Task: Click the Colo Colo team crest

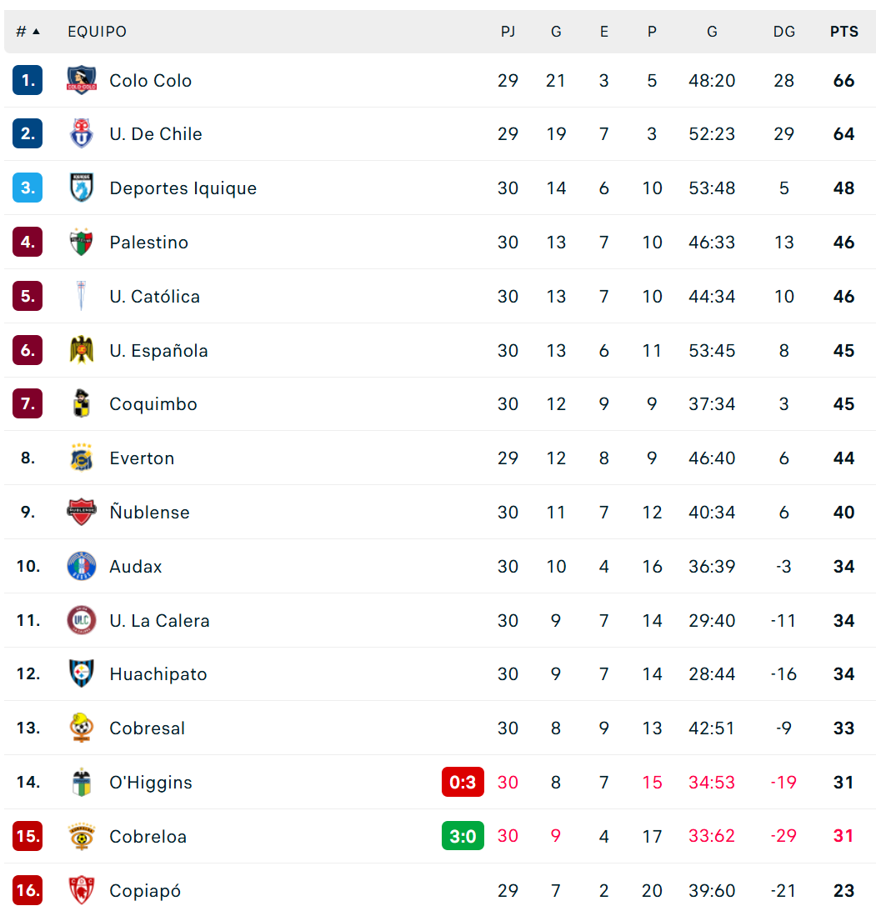Action: (81, 80)
